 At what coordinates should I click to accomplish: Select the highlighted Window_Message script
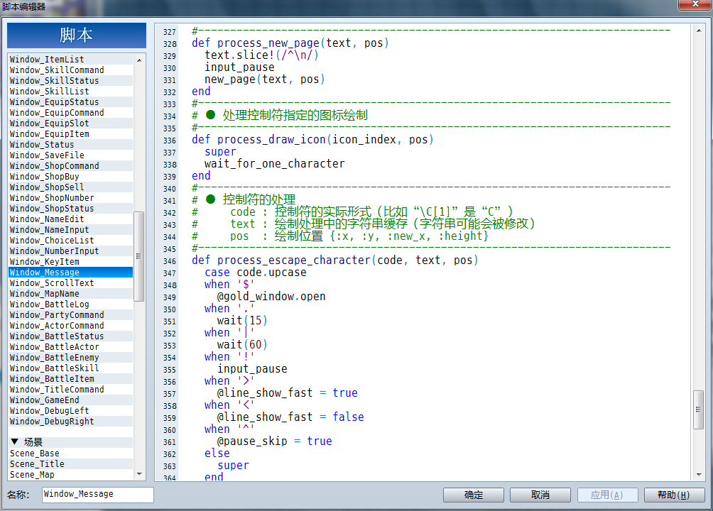point(71,273)
